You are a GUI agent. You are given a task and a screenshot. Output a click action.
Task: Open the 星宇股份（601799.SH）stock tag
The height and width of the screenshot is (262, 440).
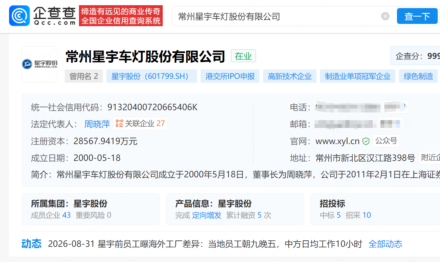(x=152, y=76)
